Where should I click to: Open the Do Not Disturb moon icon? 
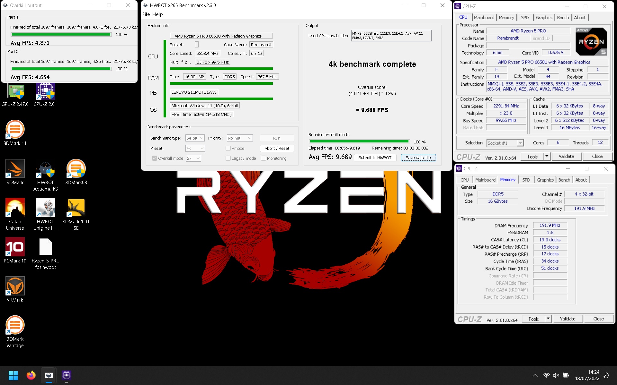point(606,375)
